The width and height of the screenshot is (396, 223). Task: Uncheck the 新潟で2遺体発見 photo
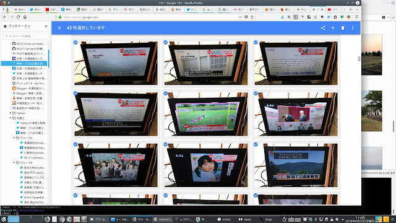coord(256,144)
